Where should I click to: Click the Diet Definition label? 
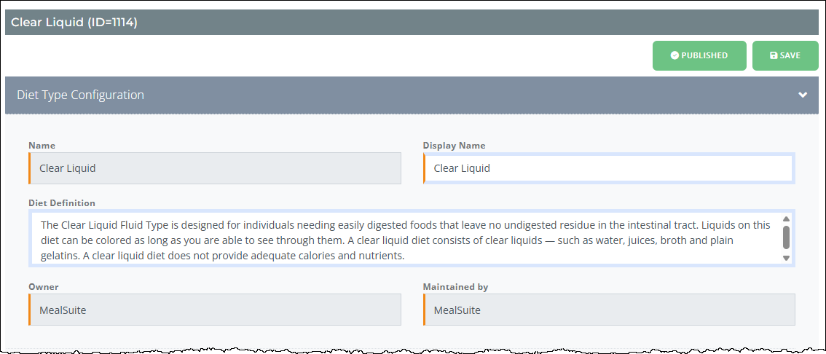pyautogui.click(x=62, y=202)
